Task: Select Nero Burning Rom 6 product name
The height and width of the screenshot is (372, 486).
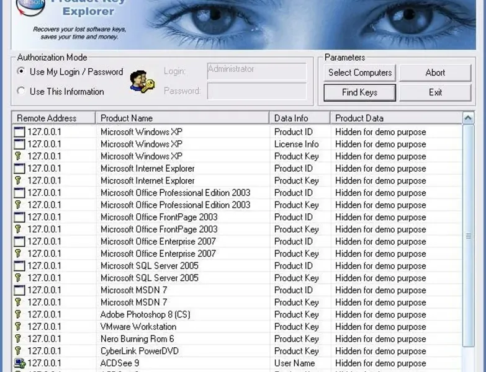Action: [137, 339]
